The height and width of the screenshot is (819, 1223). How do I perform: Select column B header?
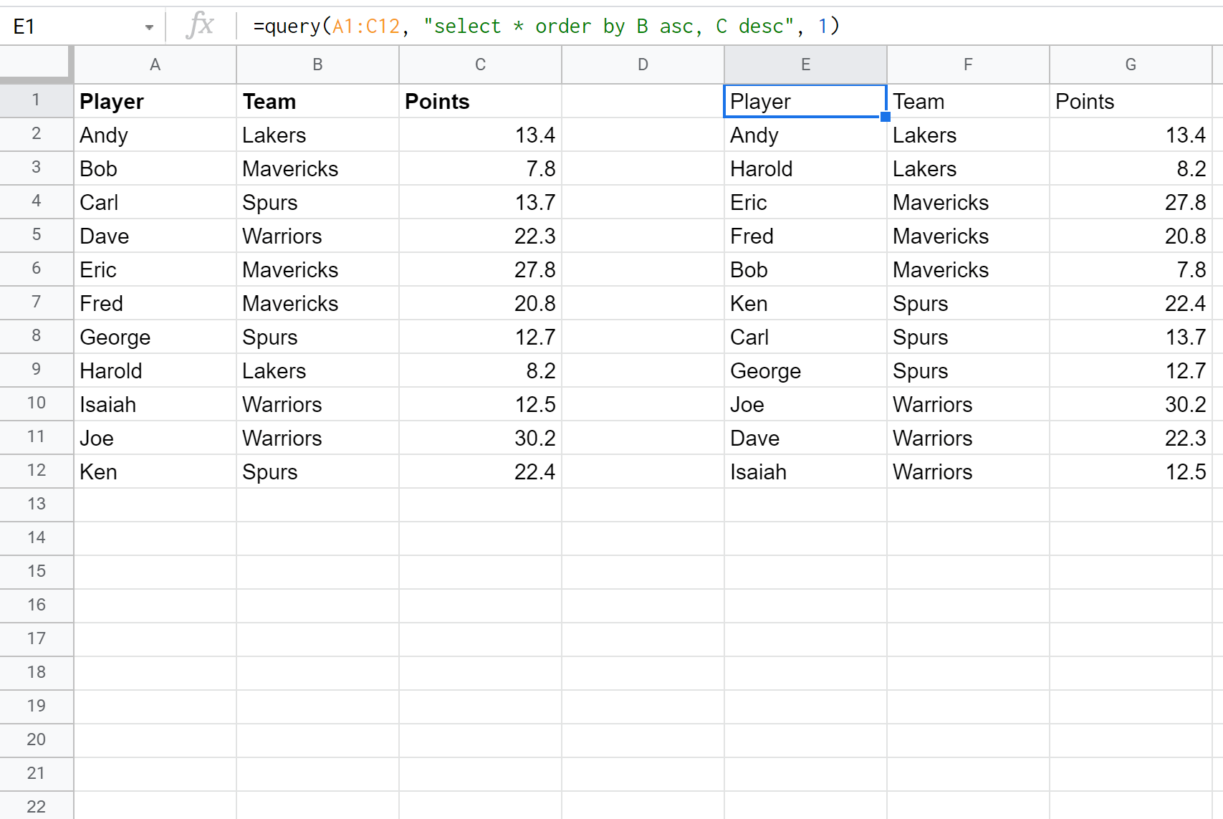[317, 64]
